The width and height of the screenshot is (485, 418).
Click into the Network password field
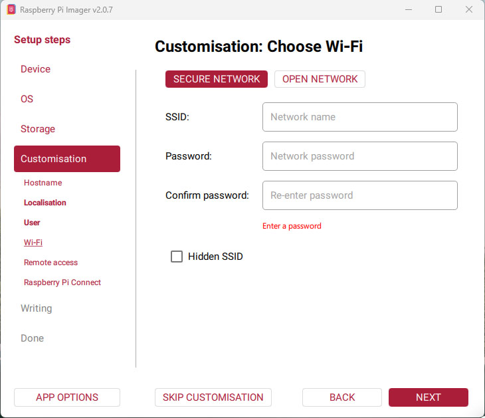click(359, 156)
